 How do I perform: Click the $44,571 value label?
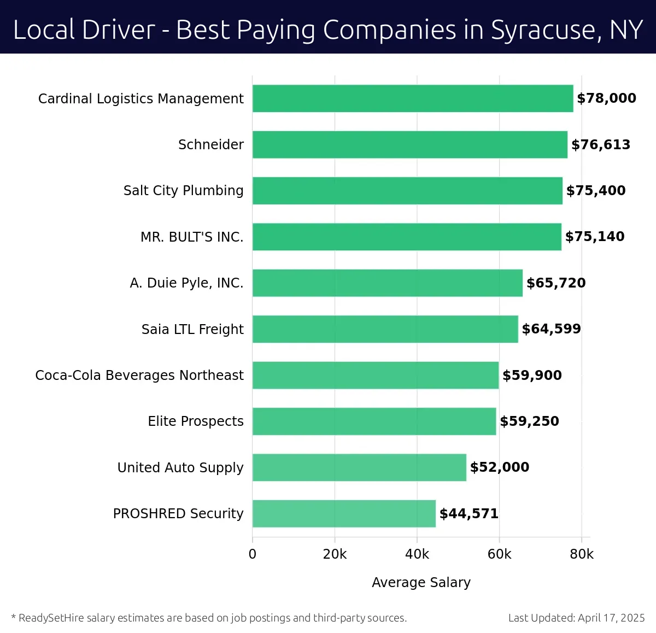coord(469,513)
